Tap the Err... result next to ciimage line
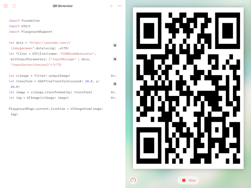 114,76
